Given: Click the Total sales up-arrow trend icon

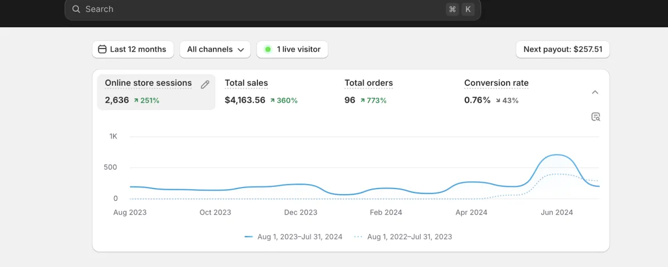Looking at the screenshot, I should tap(273, 101).
